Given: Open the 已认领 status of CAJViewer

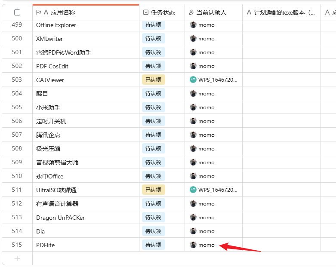Looking at the screenshot, I should point(154,80).
